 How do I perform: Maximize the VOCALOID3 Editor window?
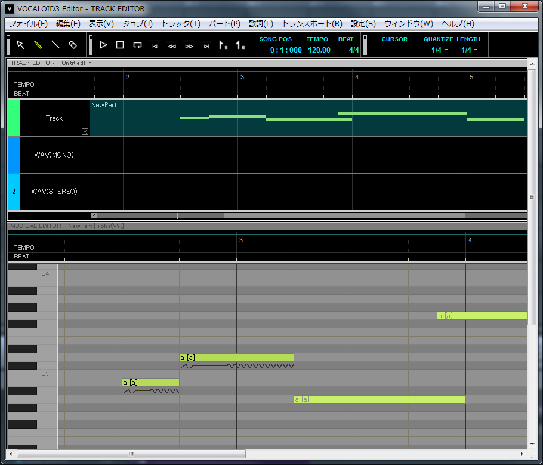(x=502, y=6)
